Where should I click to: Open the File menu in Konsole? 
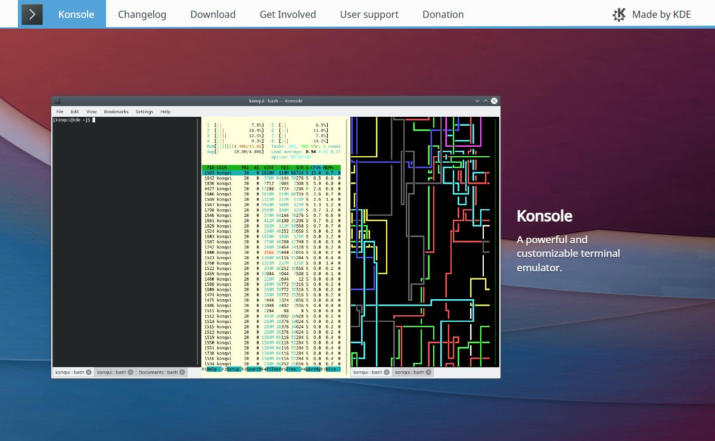(x=60, y=111)
